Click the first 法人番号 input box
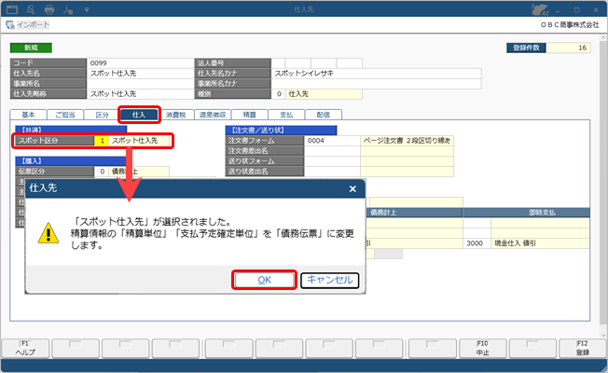Viewport: 608px width, 373px height. [x=278, y=62]
